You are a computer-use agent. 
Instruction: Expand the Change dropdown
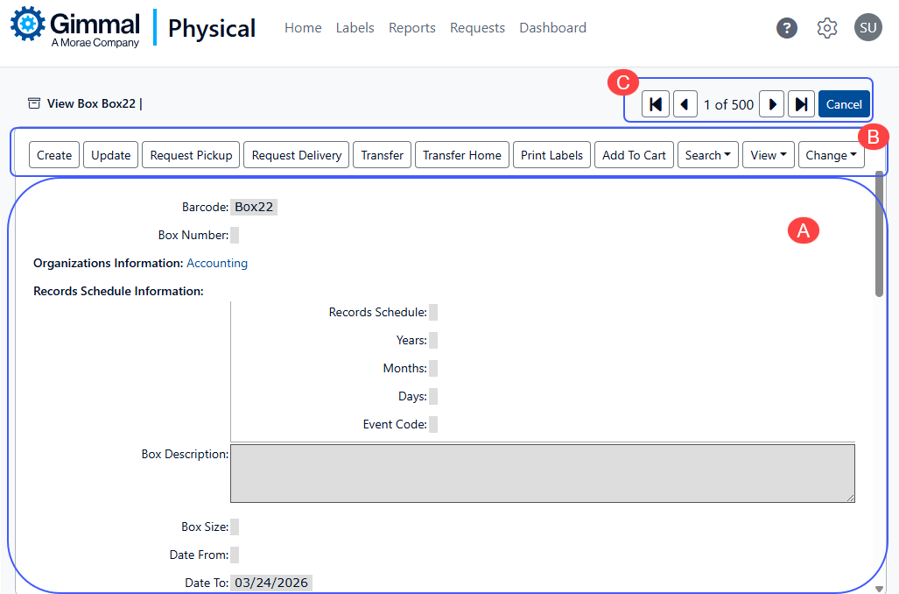pyautogui.click(x=831, y=155)
